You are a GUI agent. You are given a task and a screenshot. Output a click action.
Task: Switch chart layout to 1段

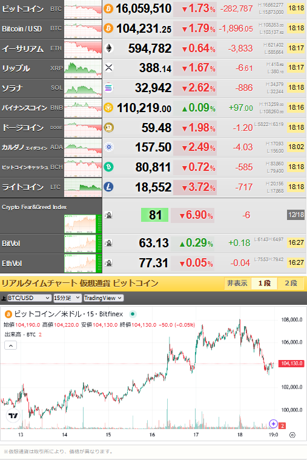(x=264, y=283)
